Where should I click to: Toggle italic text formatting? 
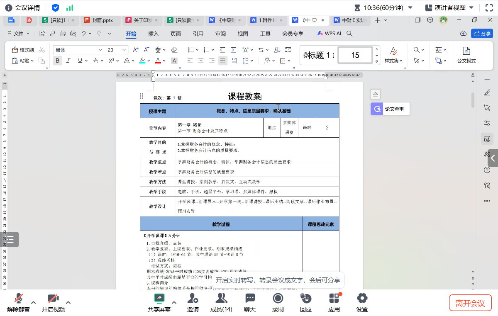[68, 61]
